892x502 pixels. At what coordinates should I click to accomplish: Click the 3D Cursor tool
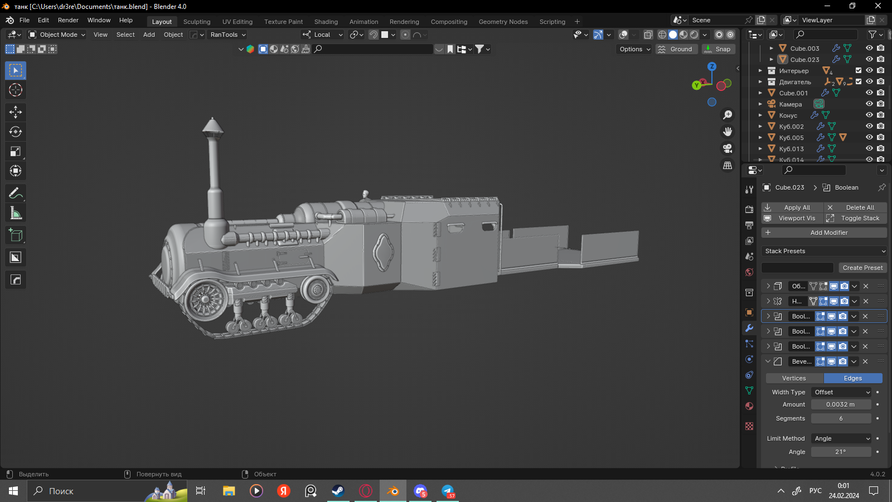pyautogui.click(x=16, y=90)
